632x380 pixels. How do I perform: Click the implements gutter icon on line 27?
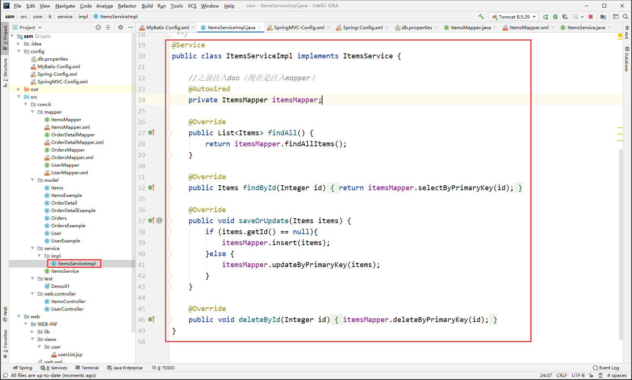pos(151,133)
